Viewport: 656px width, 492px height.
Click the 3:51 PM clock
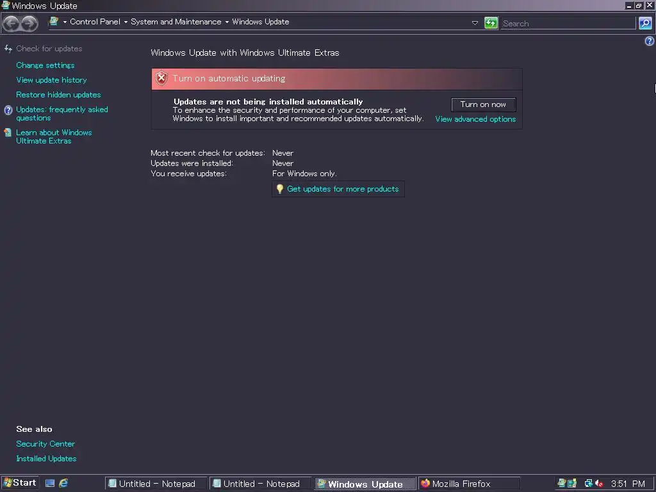tap(628, 484)
